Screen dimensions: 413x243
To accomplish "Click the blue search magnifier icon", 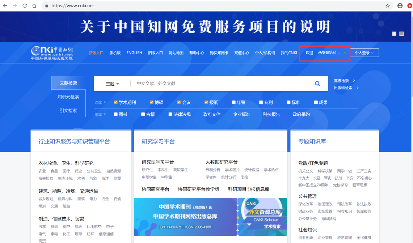I will 317,84.
